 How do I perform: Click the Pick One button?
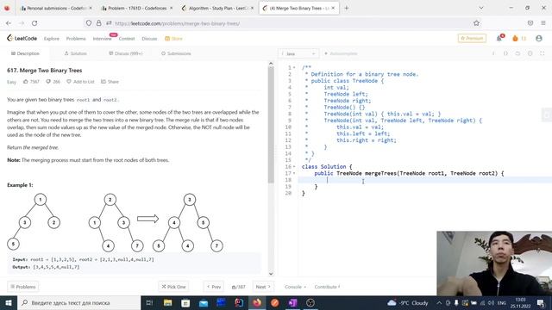coord(173,287)
